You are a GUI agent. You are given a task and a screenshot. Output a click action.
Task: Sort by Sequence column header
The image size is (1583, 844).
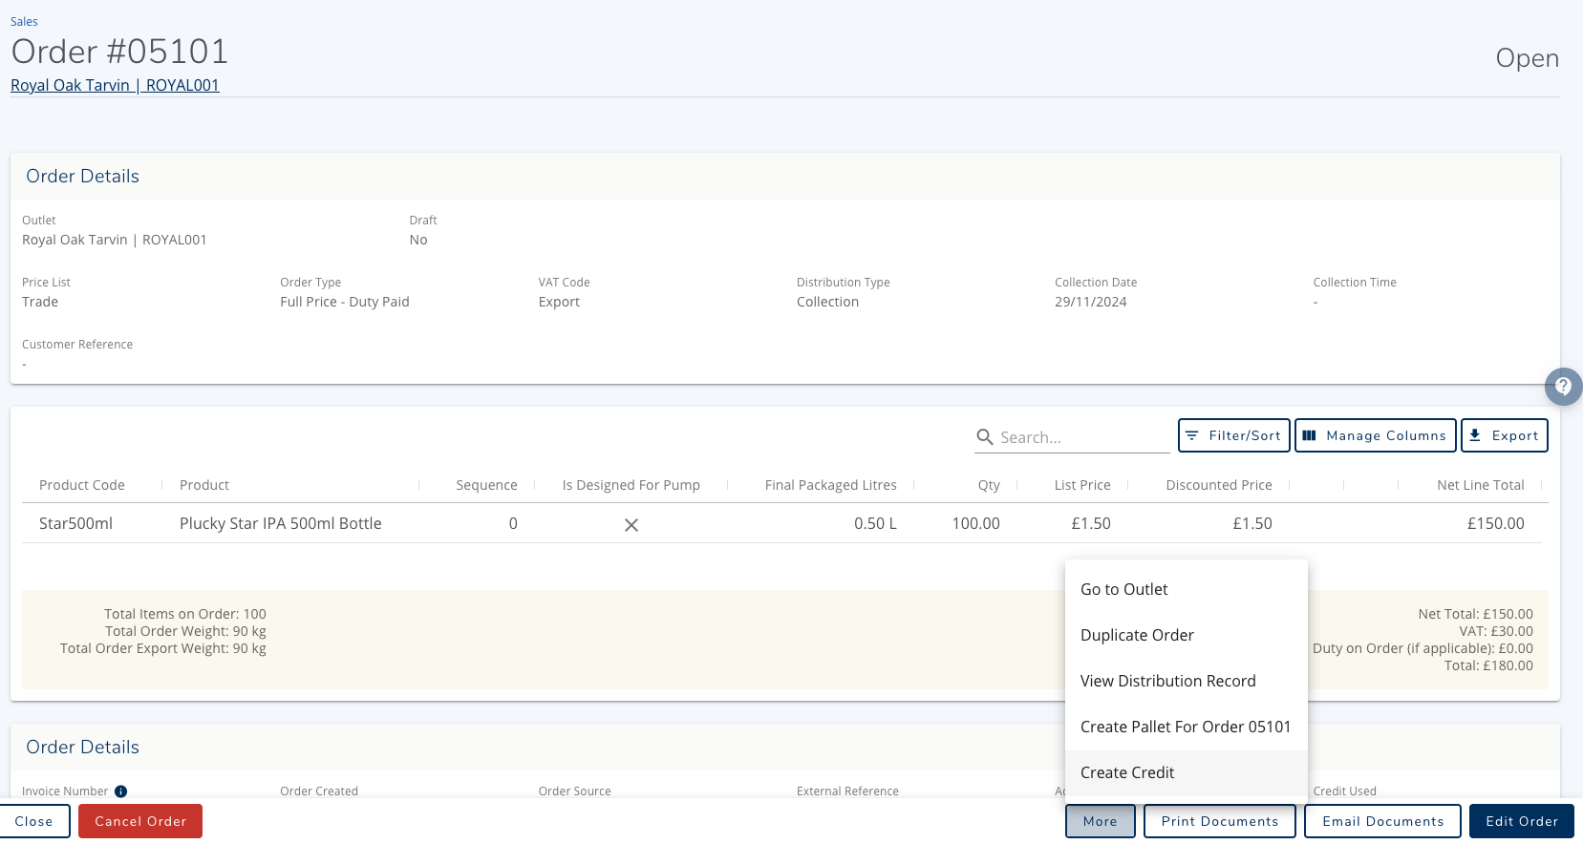[x=486, y=485]
